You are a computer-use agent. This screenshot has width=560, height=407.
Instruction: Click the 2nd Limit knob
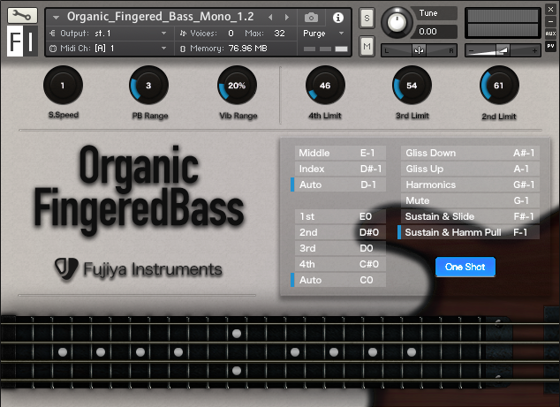(499, 86)
